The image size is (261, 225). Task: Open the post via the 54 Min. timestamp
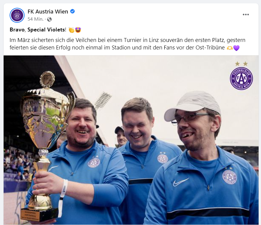35,19
